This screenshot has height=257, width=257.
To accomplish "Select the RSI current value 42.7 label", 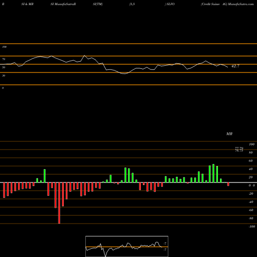I will [235, 66].
